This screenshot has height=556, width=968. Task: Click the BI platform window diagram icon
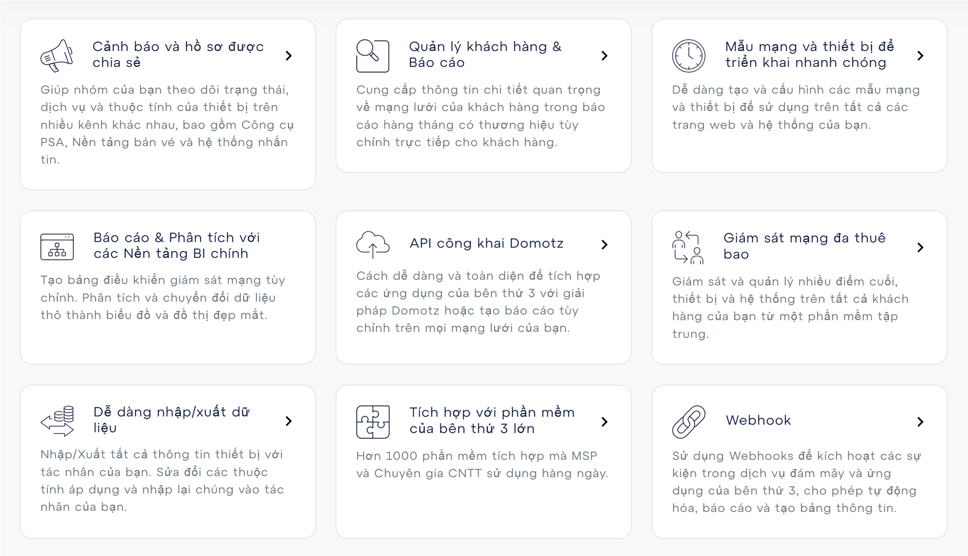57,247
